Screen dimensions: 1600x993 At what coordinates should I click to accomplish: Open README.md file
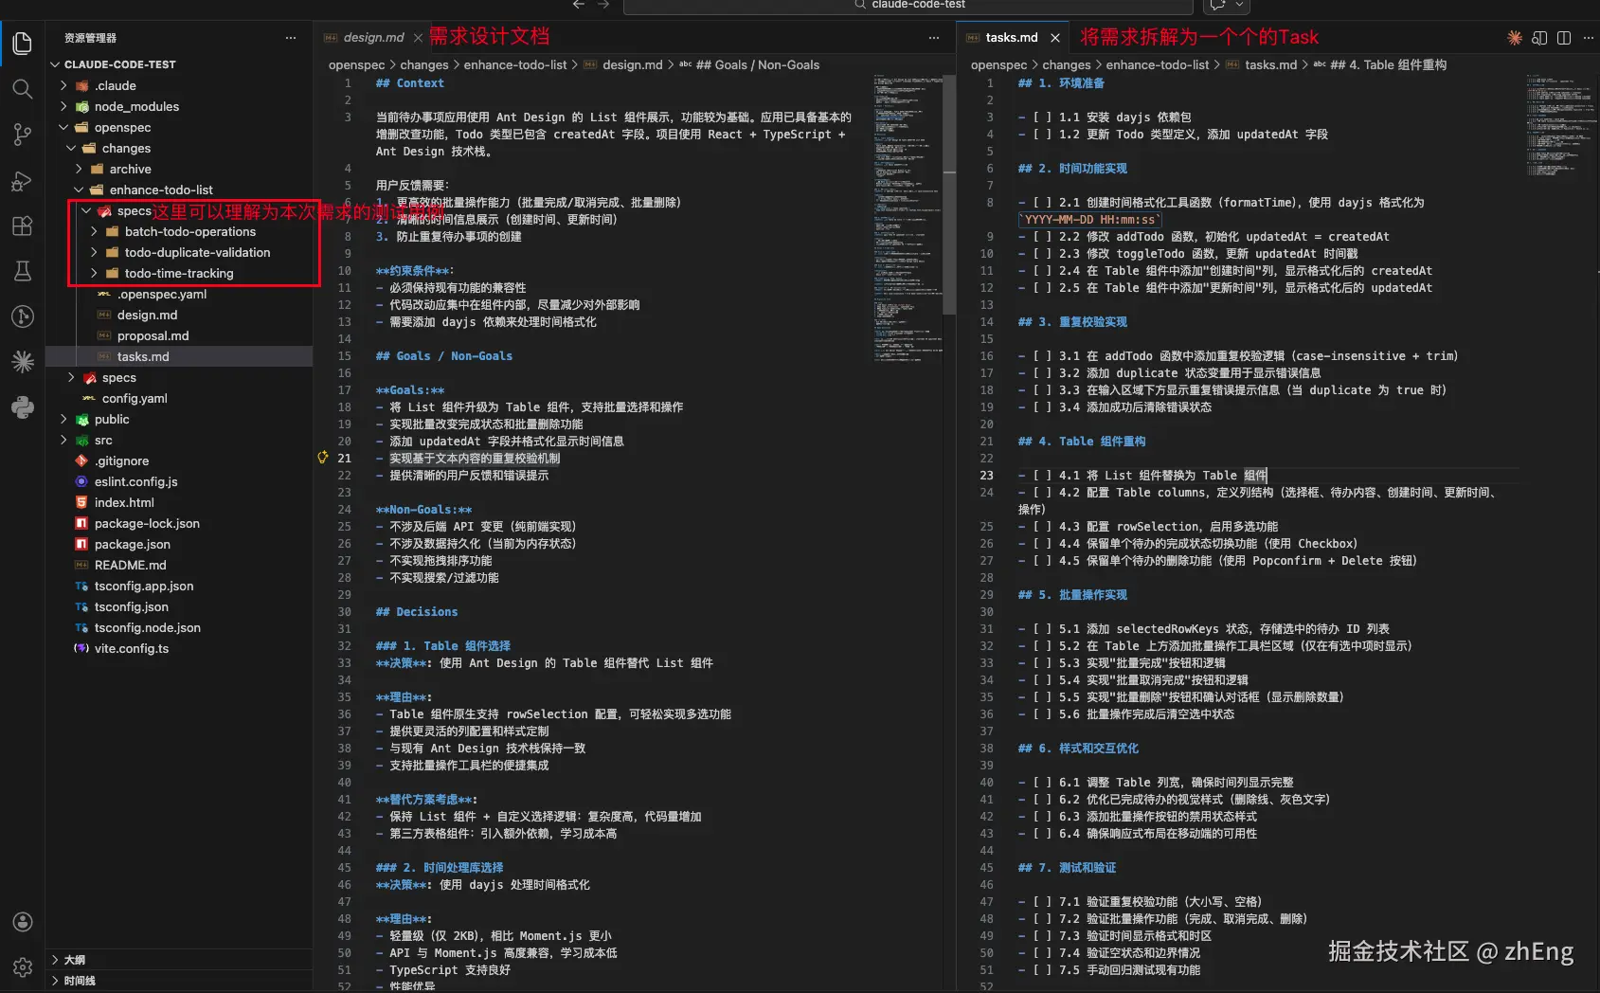point(130,565)
